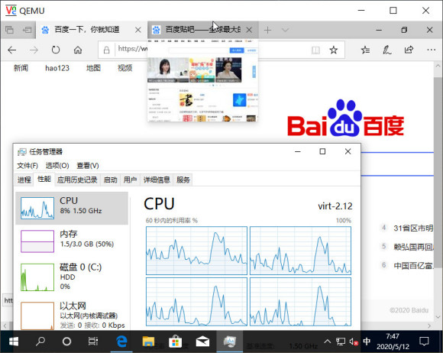Show the set-aside tabs icon
The image size is (443, 353).
9,30
